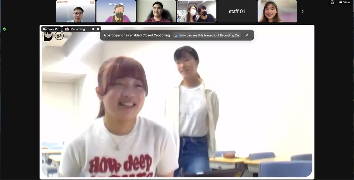This screenshot has width=354, height=180.
Task: Select the thumbnail showing two masked people
Action: [196, 11]
